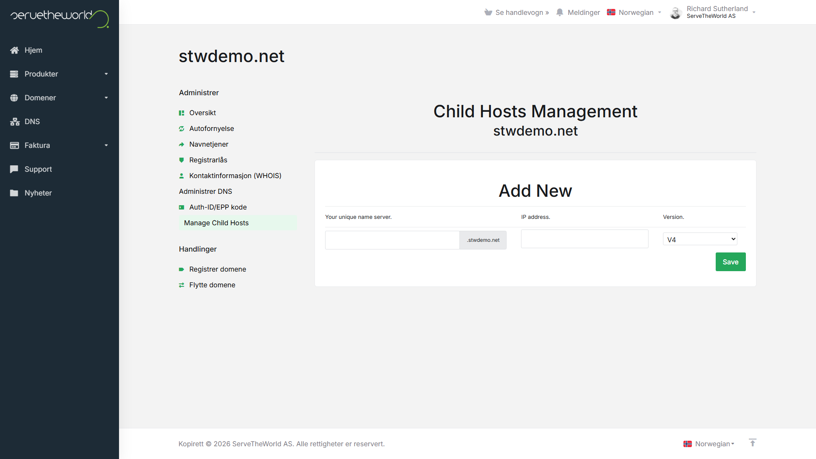Open Registrer domene link

(x=218, y=269)
